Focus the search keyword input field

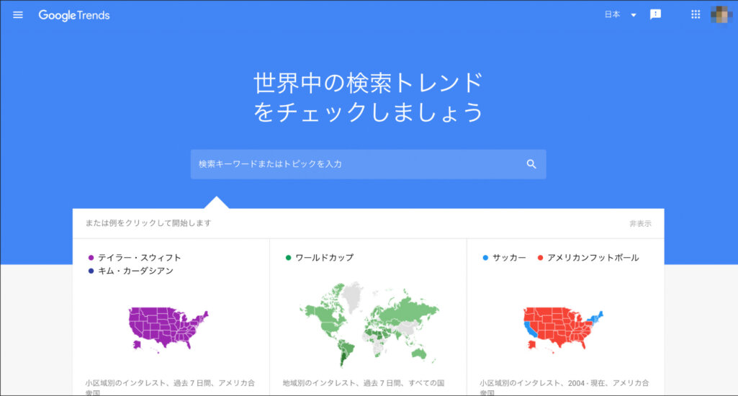click(x=356, y=164)
